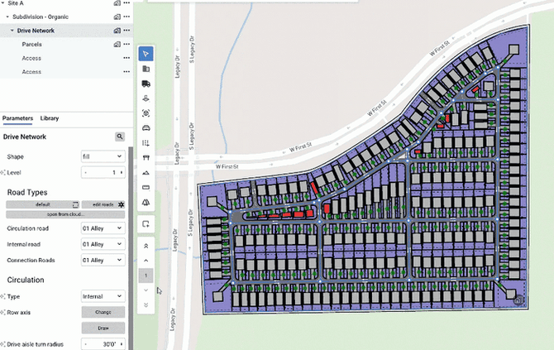Click the current level 1 indicator
Screen dimensions: 554x350
pyautogui.click(x=146, y=276)
